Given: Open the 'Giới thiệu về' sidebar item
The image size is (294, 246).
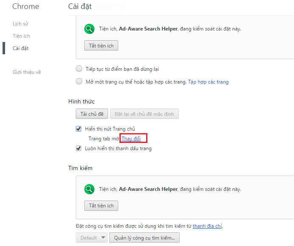Looking at the screenshot, I should (x=27, y=72).
